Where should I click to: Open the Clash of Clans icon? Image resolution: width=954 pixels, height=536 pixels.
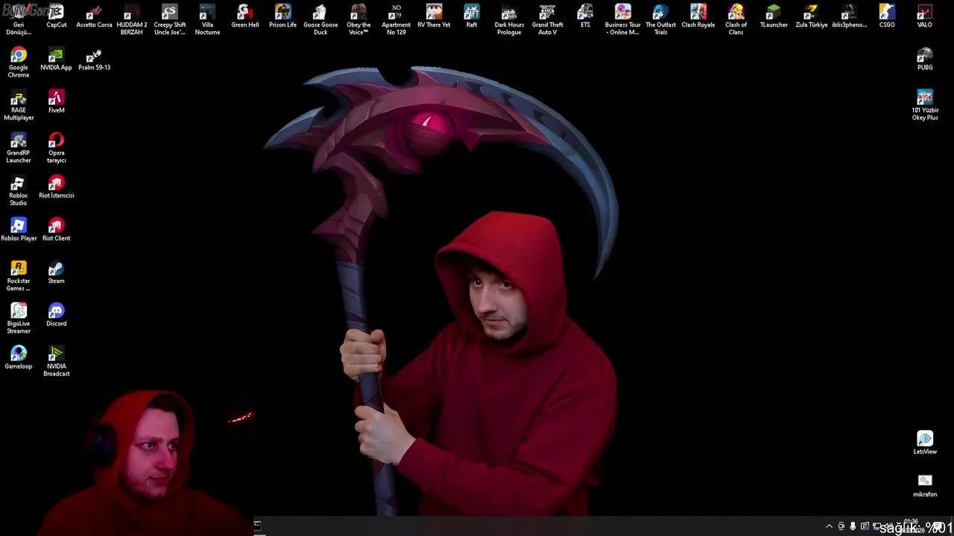tap(736, 19)
